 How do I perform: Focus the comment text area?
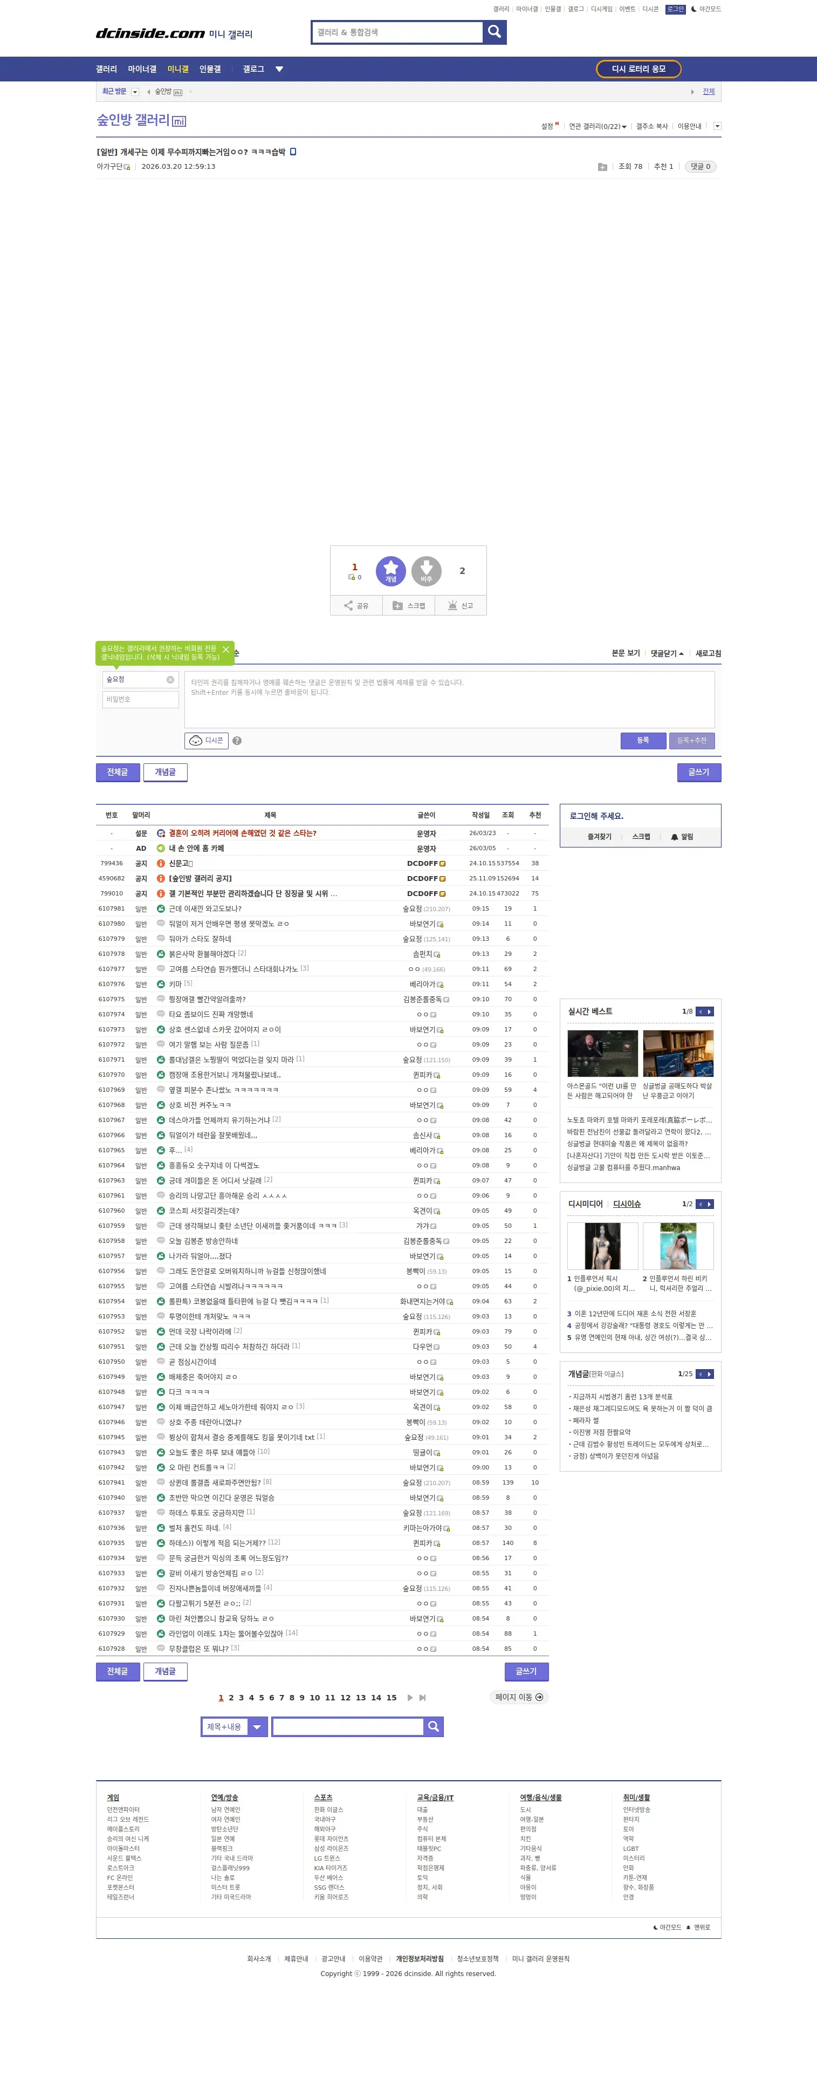click(449, 699)
